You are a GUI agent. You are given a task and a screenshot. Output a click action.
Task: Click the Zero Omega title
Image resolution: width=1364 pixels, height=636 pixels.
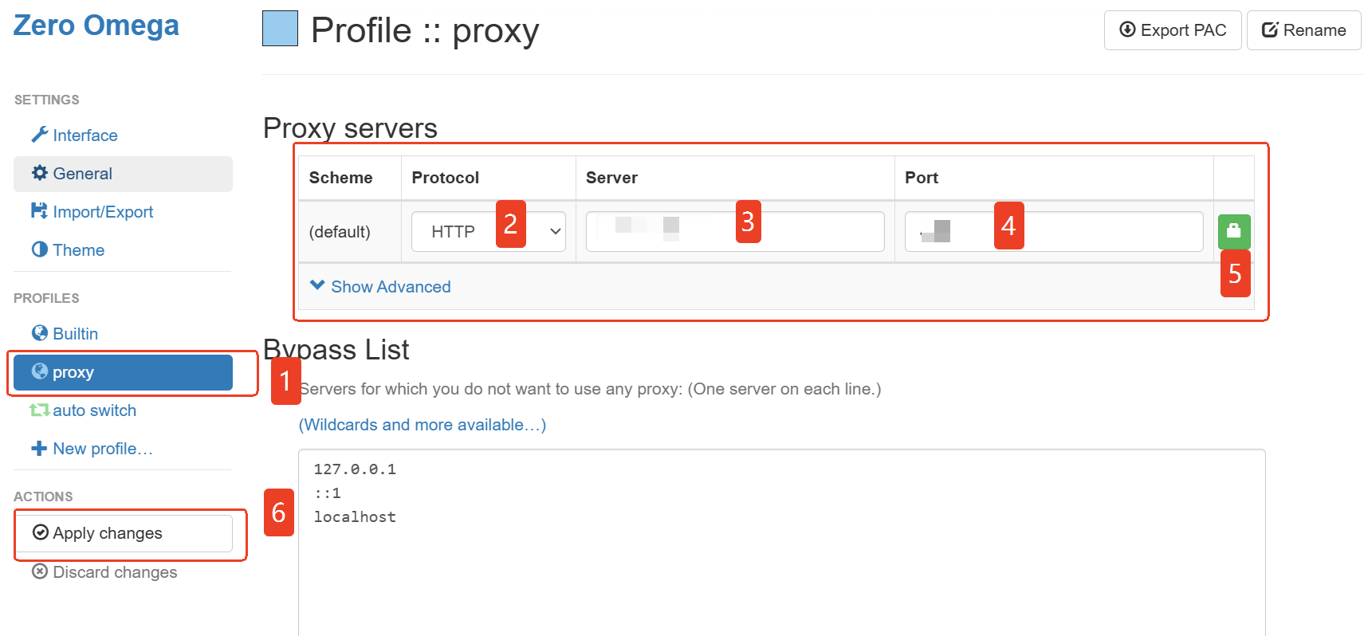(96, 26)
